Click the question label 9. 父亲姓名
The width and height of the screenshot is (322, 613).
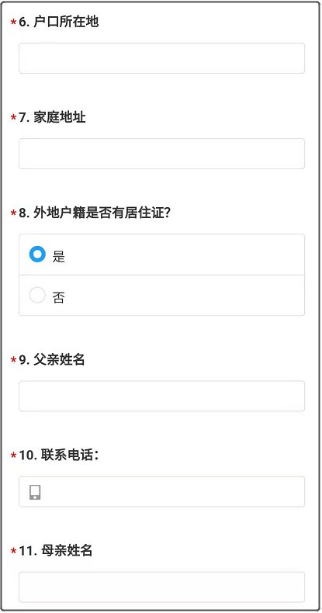point(52,360)
